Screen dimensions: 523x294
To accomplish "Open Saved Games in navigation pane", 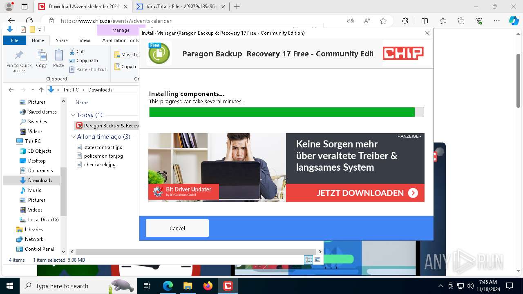I will click(38, 112).
